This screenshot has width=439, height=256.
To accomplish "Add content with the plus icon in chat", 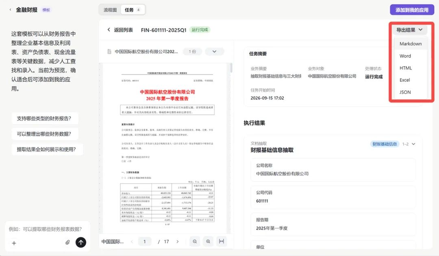I will pyautogui.click(x=14, y=243).
